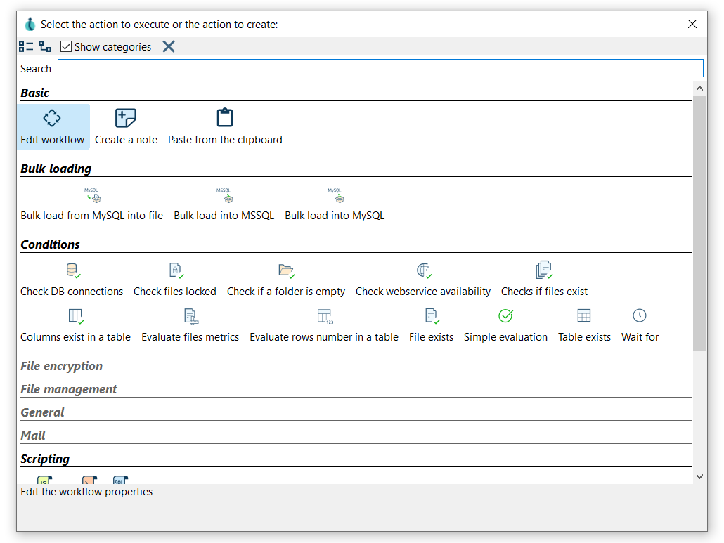Uncheck the Show categories checkbox
This screenshot has height=543, width=724.
coord(66,47)
